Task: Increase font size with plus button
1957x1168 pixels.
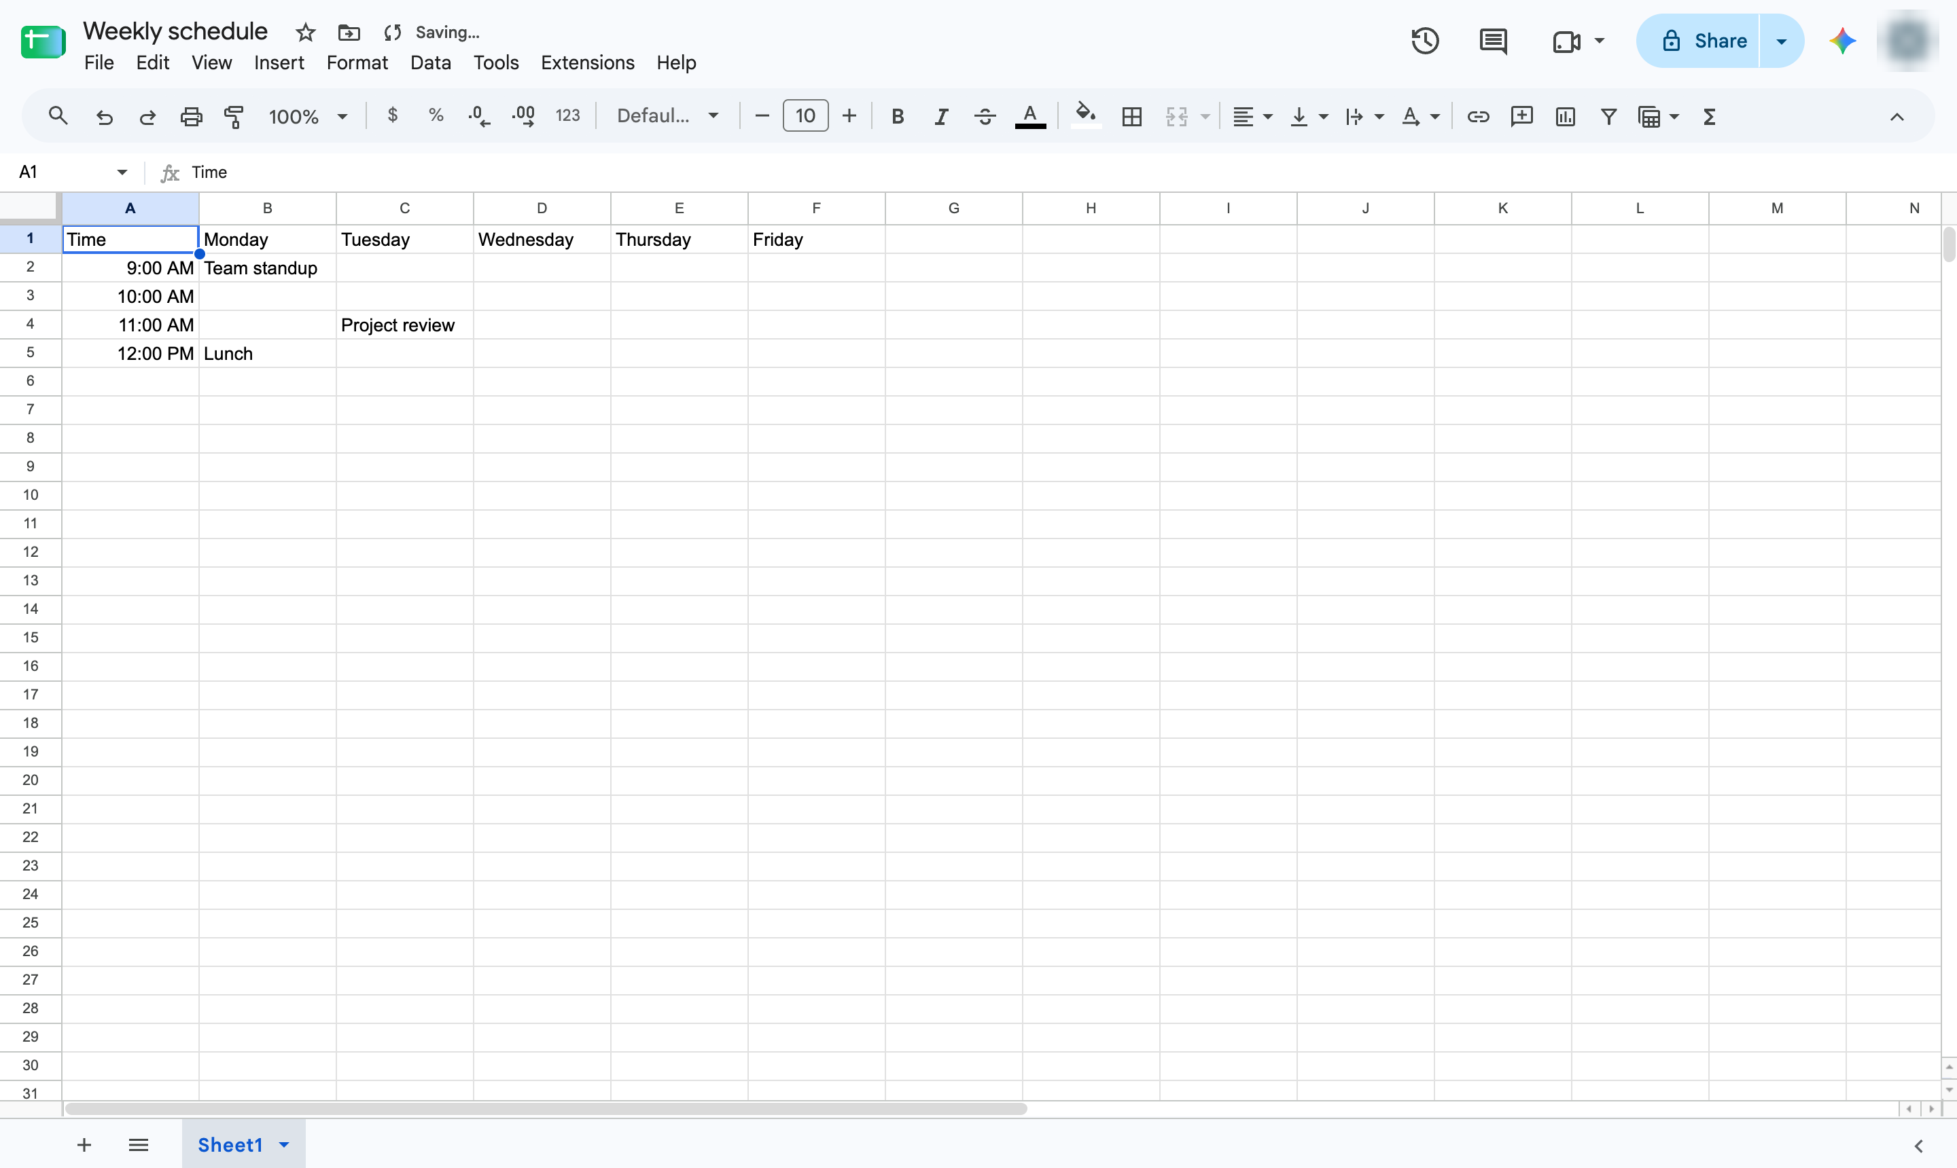Action: [x=849, y=117]
